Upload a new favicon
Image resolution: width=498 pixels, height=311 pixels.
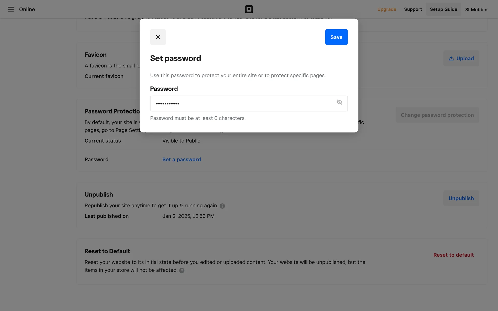pos(461,58)
